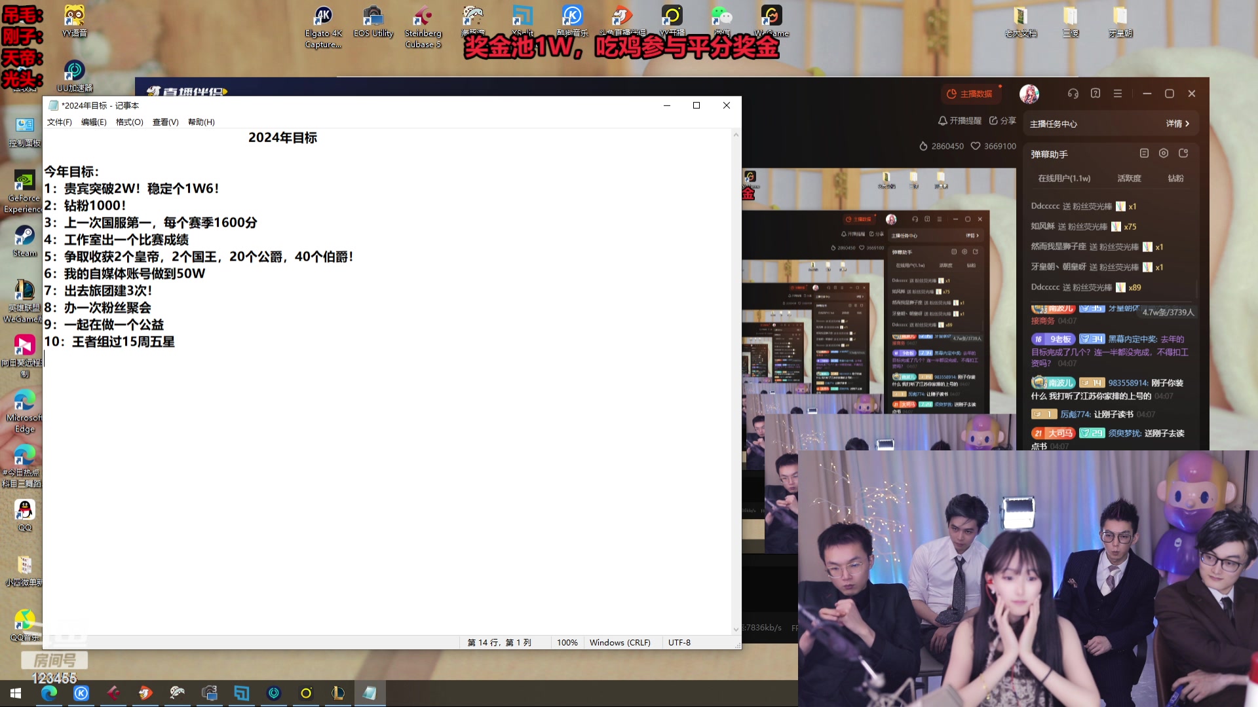Open the Elgato 4K Capture utility
Screen dimensions: 1258x707
point(323,16)
